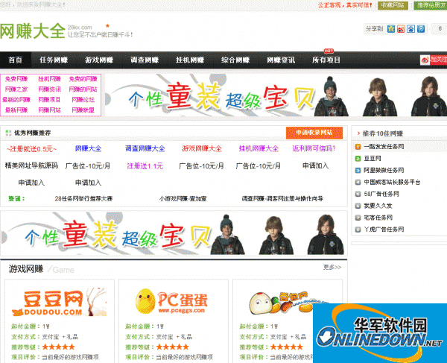Click 申请加入 link right of 广告位-10元/月 links

[x=315, y=165]
